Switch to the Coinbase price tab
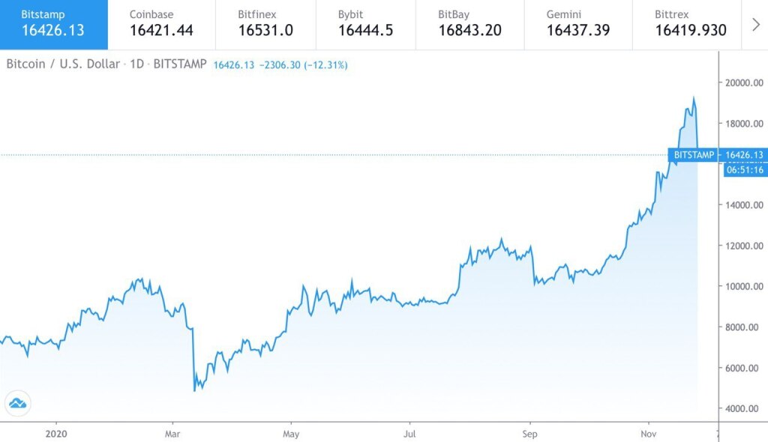This screenshot has width=768, height=442. 161,24
